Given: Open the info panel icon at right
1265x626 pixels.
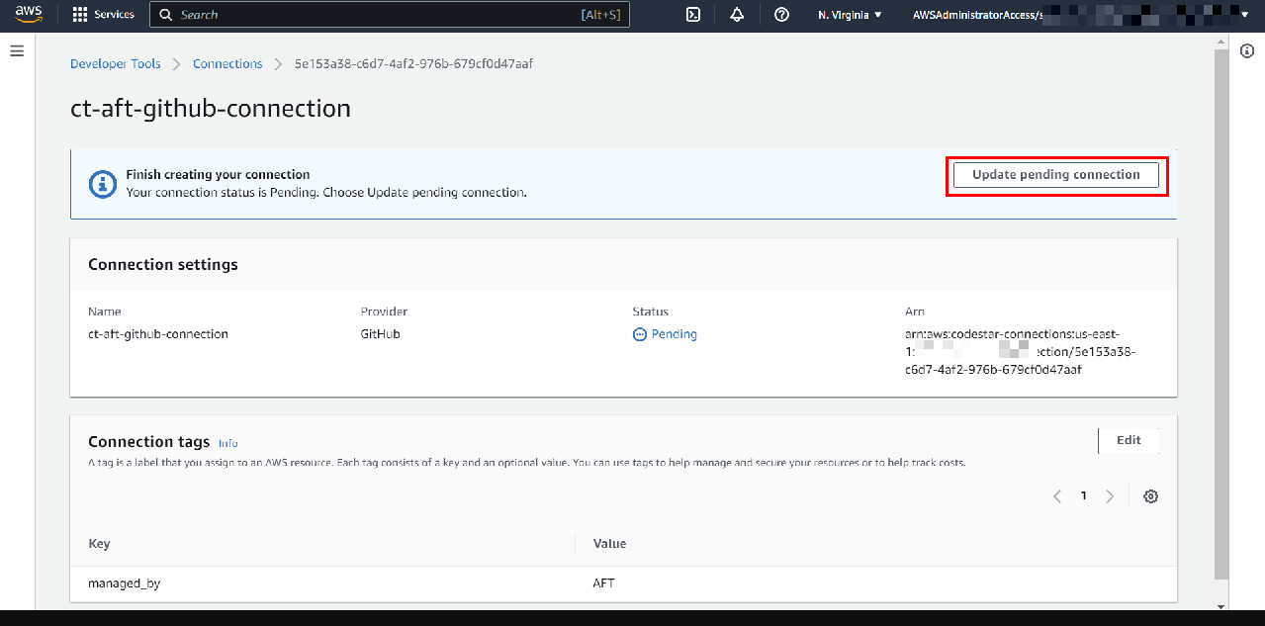Looking at the screenshot, I should click(1247, 51).
